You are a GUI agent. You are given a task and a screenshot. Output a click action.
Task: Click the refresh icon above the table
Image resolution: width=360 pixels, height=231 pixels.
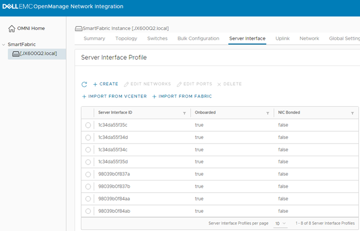coord(84,84)
